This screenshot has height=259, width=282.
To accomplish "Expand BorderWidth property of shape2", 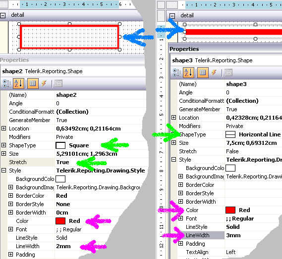I will tap(10, 212).
